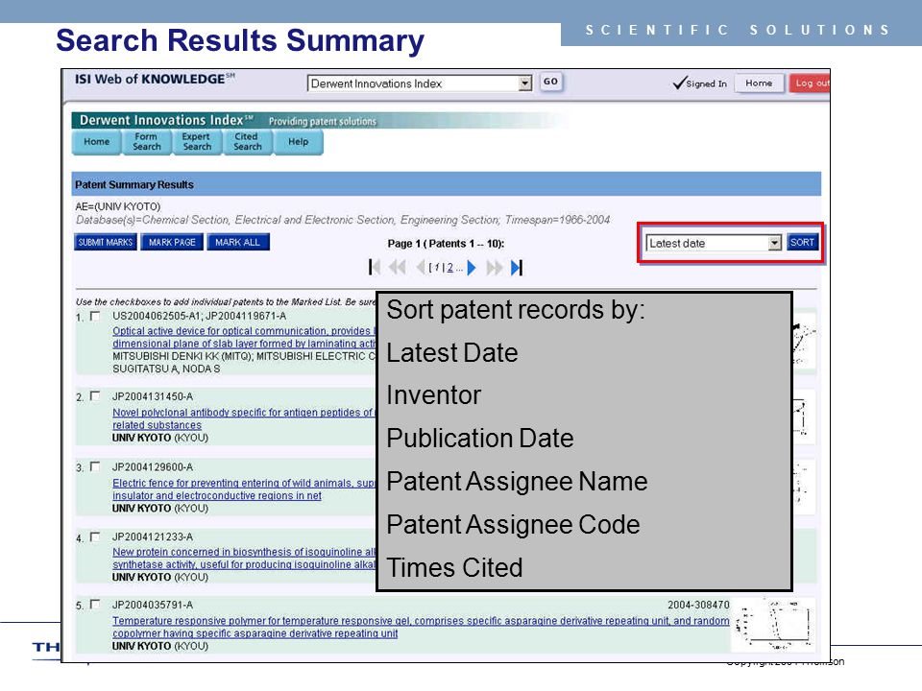Image resolution: width=922 pixels, height=691 pixels.
Task: Open the Help tab
Action: 298,142
